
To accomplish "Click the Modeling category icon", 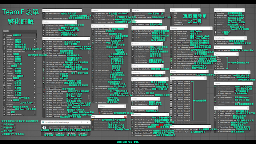I will (x=4, y=40).
